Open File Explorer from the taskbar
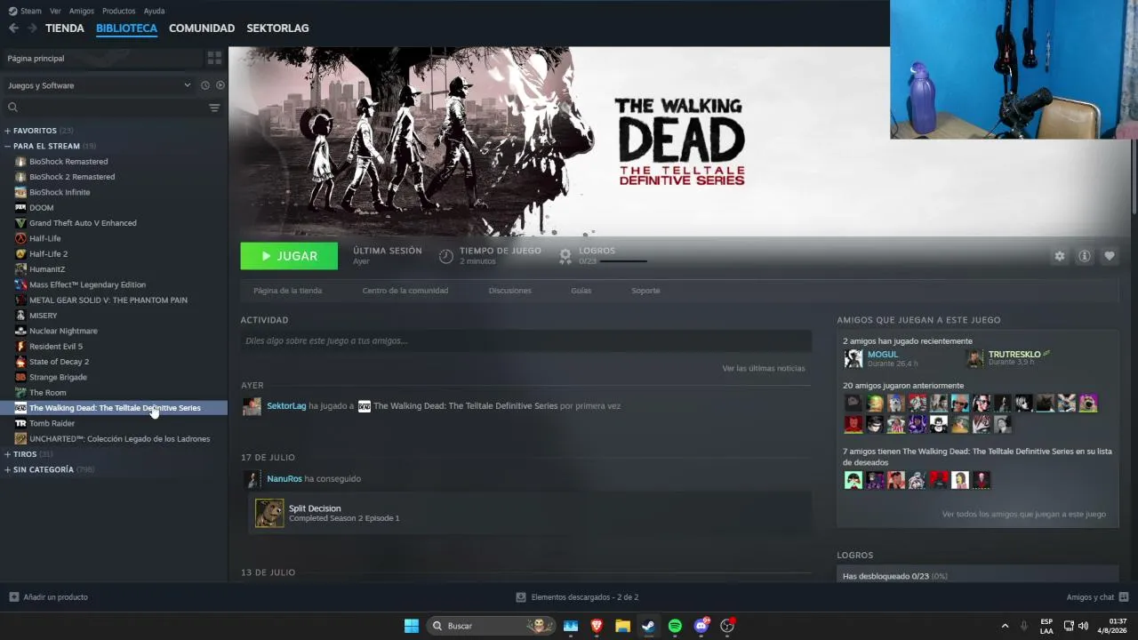 click(x=622, y=626)
